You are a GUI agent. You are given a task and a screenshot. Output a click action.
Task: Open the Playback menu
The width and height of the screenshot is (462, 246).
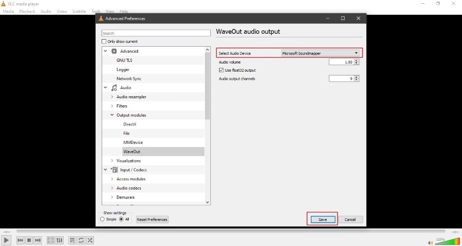pyautogui.click(x=27, y=11)
